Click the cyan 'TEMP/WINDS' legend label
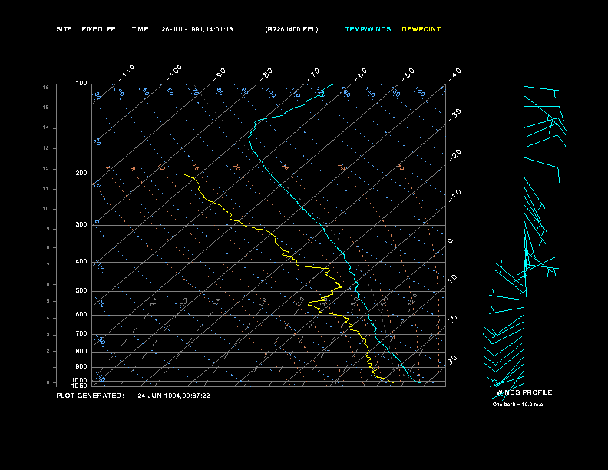 [x=368, y=29]
